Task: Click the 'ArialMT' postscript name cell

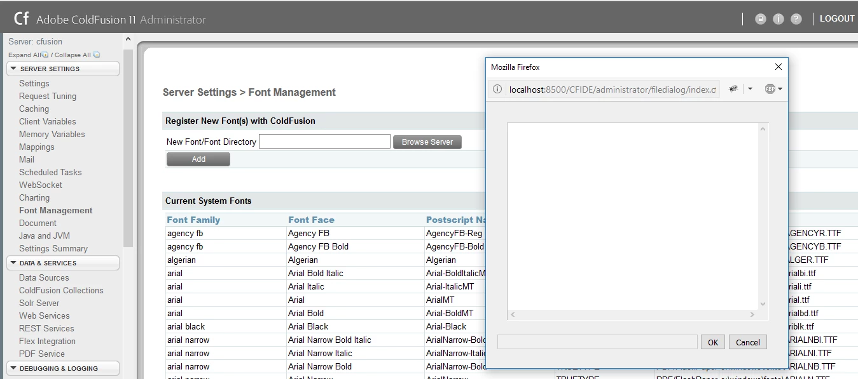Action: point(440,300)
